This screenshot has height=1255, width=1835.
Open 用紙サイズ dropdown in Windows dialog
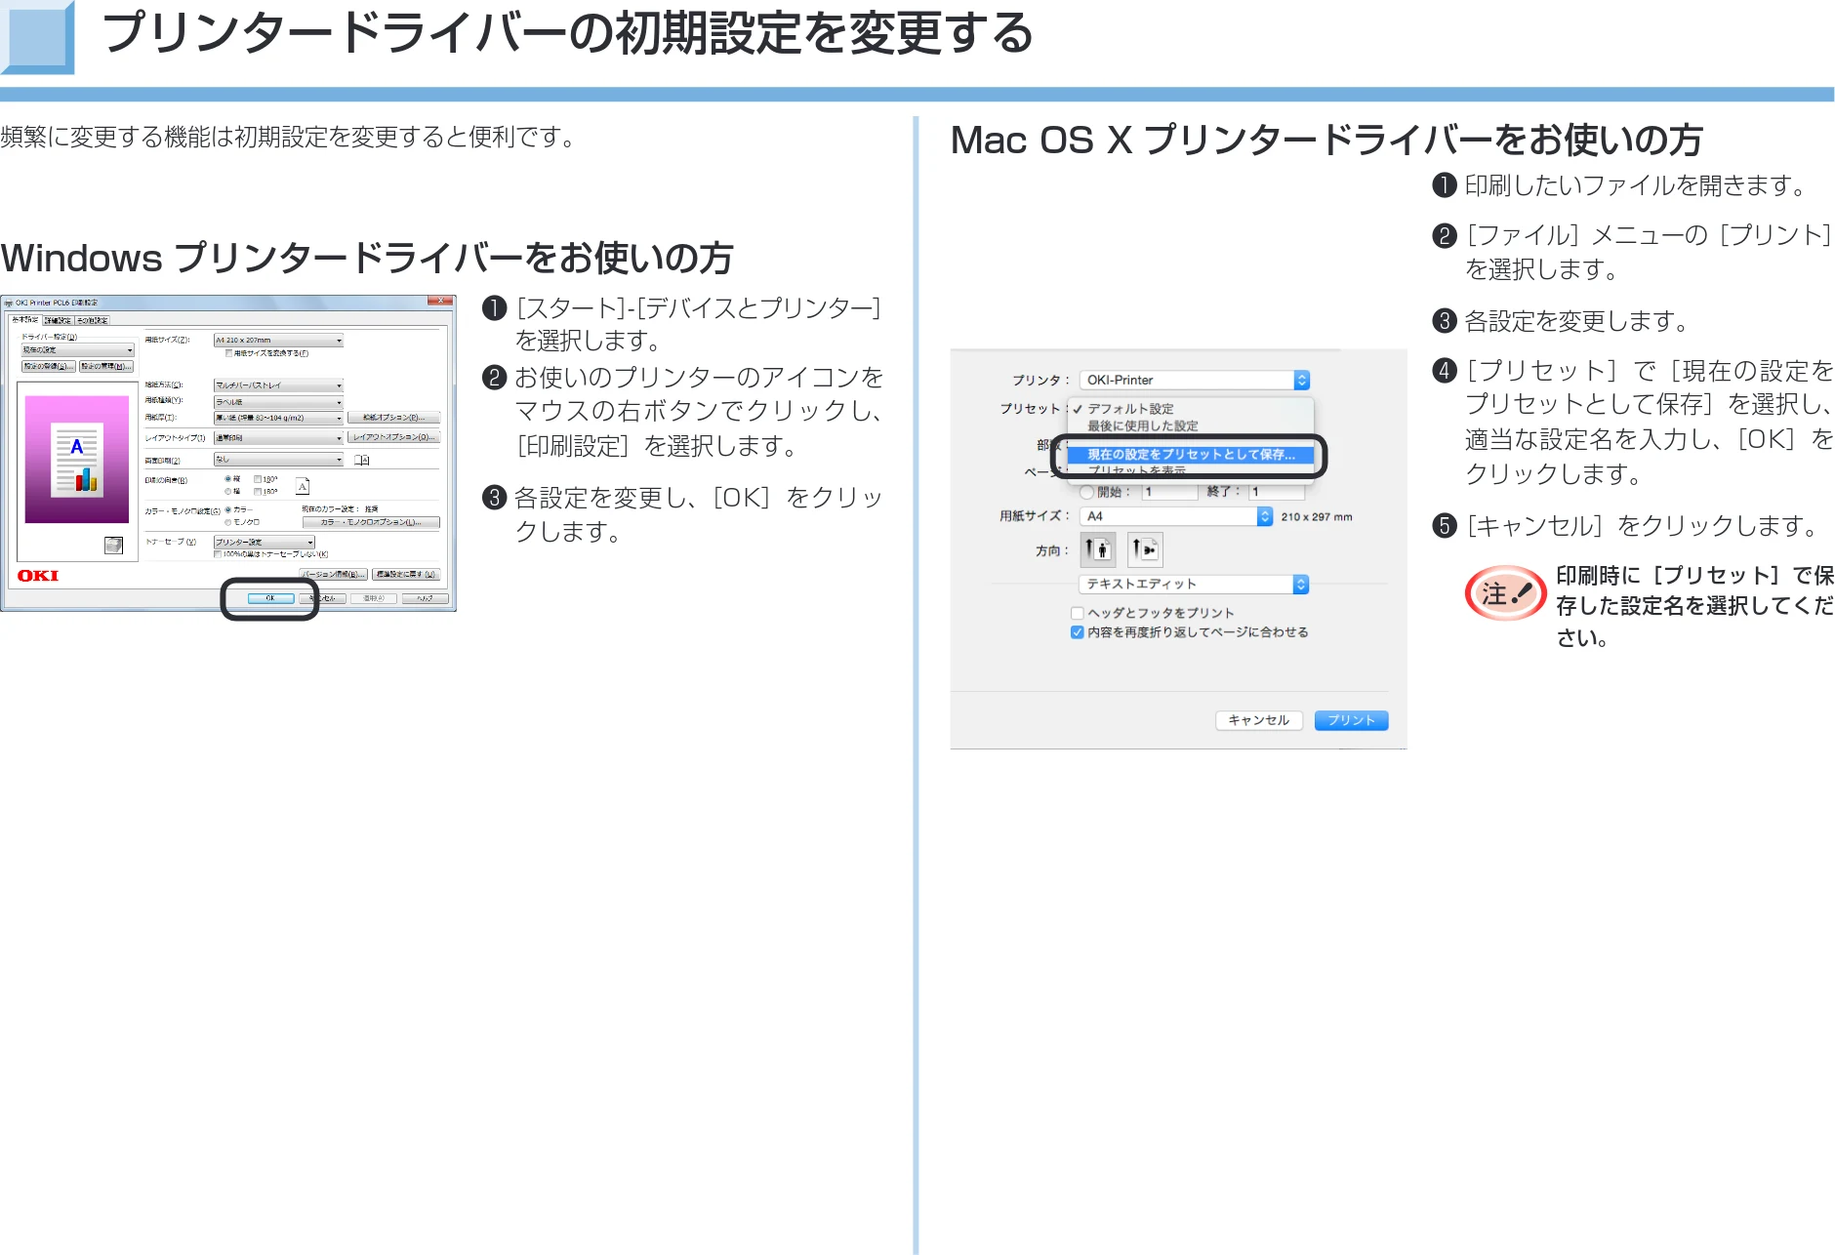[x=278, y=341]
